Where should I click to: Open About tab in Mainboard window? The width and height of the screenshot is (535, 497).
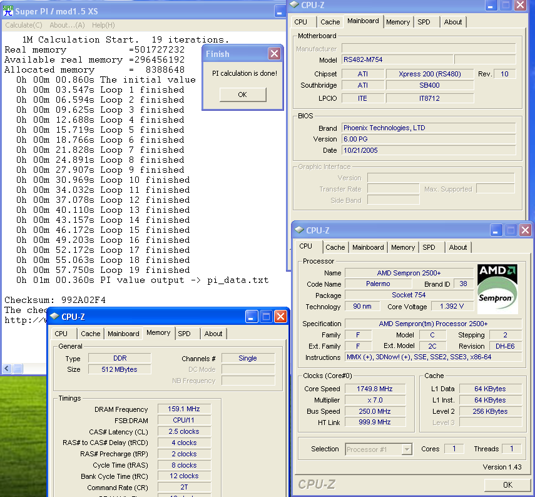coord(453,22)
